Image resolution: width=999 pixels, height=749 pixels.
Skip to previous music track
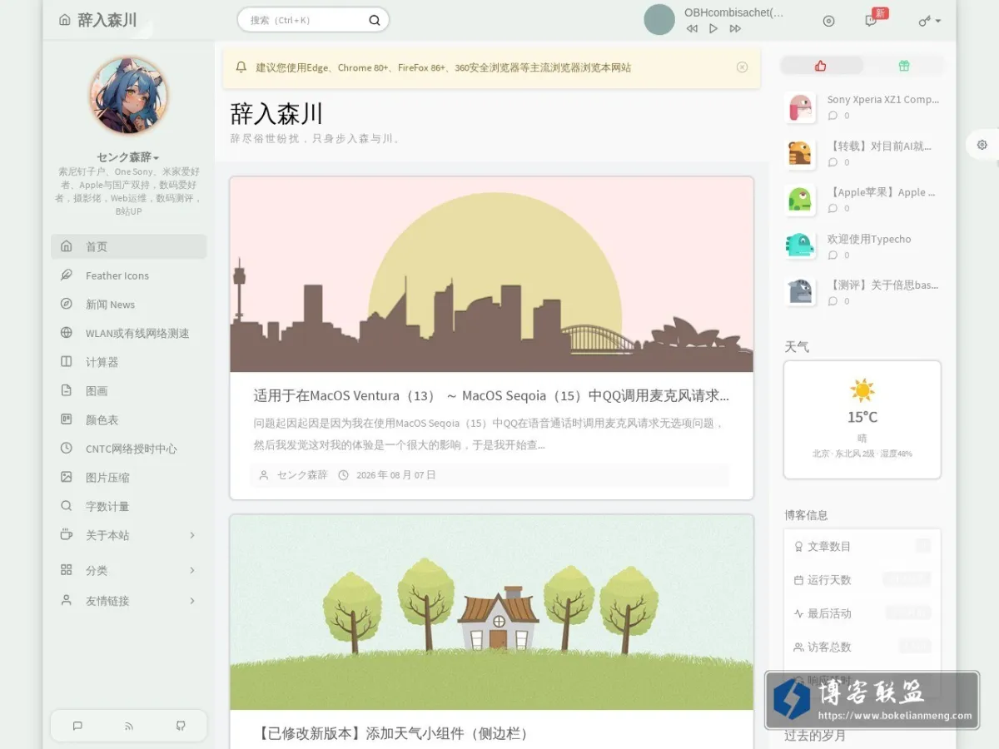coord(692,28)
